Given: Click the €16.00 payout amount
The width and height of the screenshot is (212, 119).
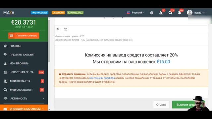Looking at the screenshot, I should [163, 62].
